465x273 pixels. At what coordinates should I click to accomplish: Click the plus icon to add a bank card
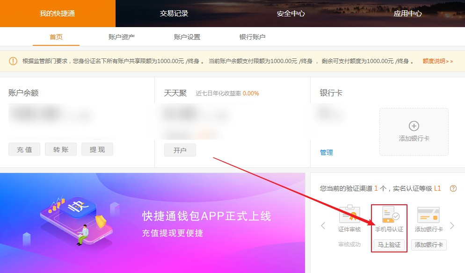point(414,125)
